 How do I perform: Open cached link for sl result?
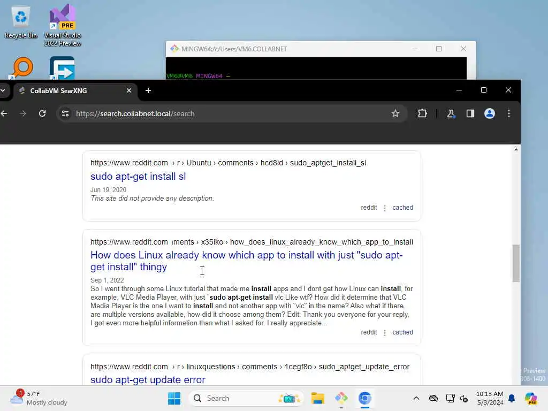click(x=402, y=208)
